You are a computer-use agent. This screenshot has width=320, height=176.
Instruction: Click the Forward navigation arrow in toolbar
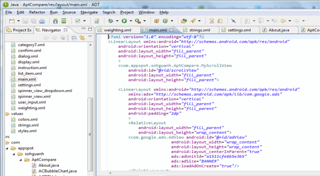[x=297, y=21]
